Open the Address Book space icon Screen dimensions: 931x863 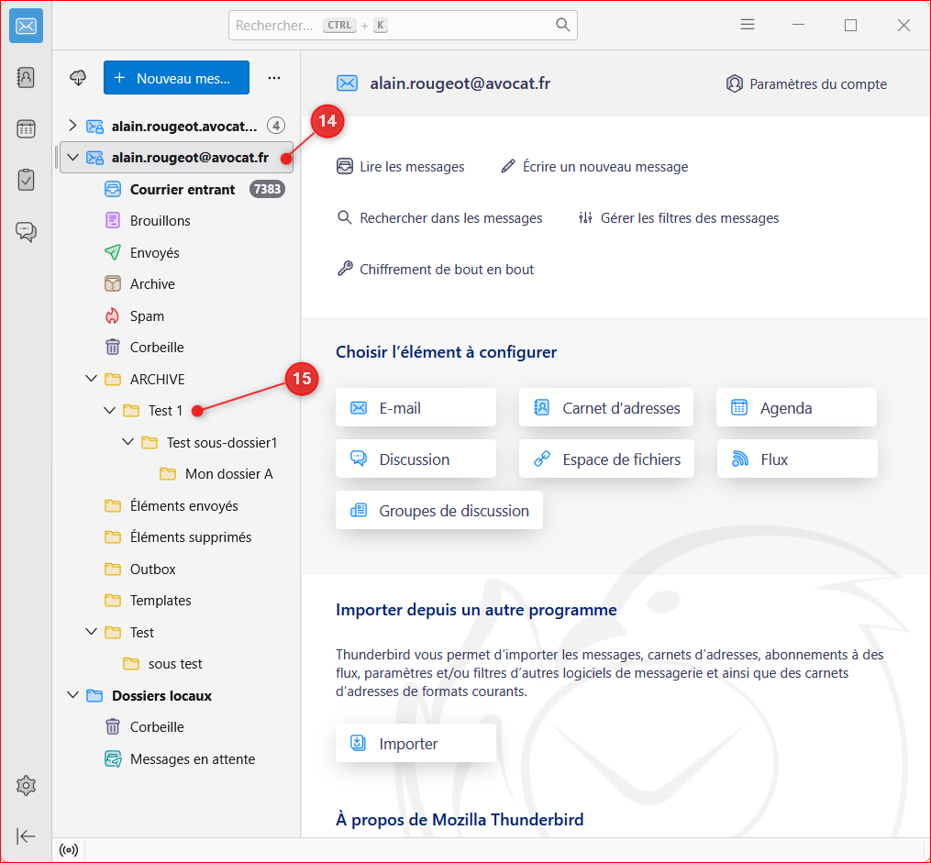26,78
